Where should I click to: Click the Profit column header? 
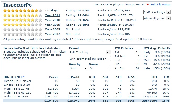(75, 77)
